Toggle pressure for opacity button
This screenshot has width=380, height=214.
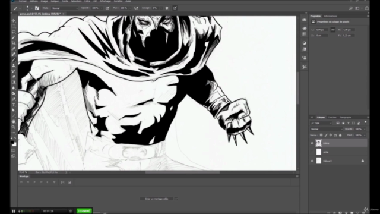tap(107, 8)
